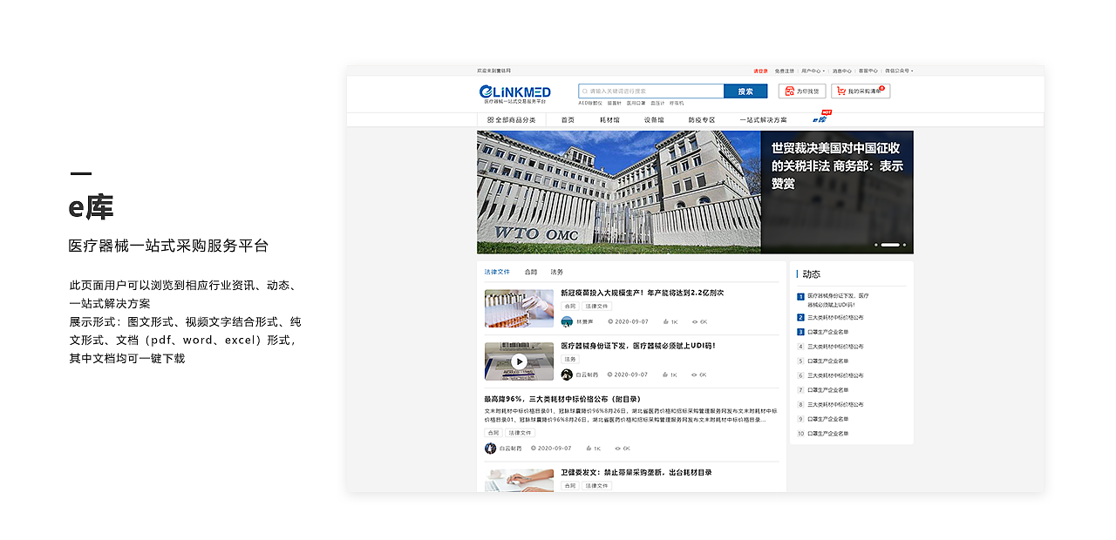The width and height of the screenshot is (1116, 540).
Task: Open 一站式解决方案 nav item
Action: (764, 120)
